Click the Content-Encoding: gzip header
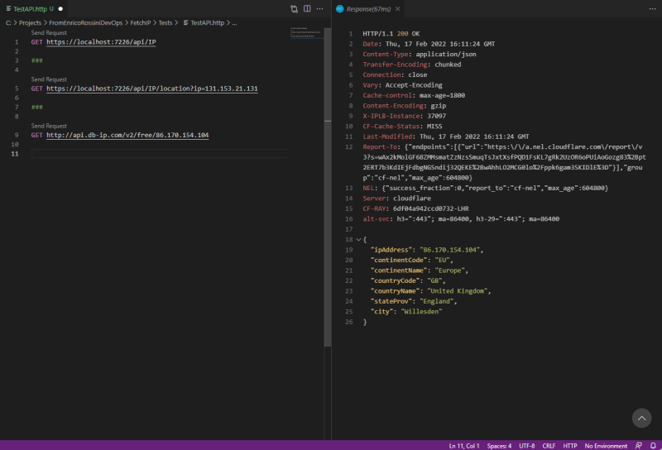 [404, 106]
